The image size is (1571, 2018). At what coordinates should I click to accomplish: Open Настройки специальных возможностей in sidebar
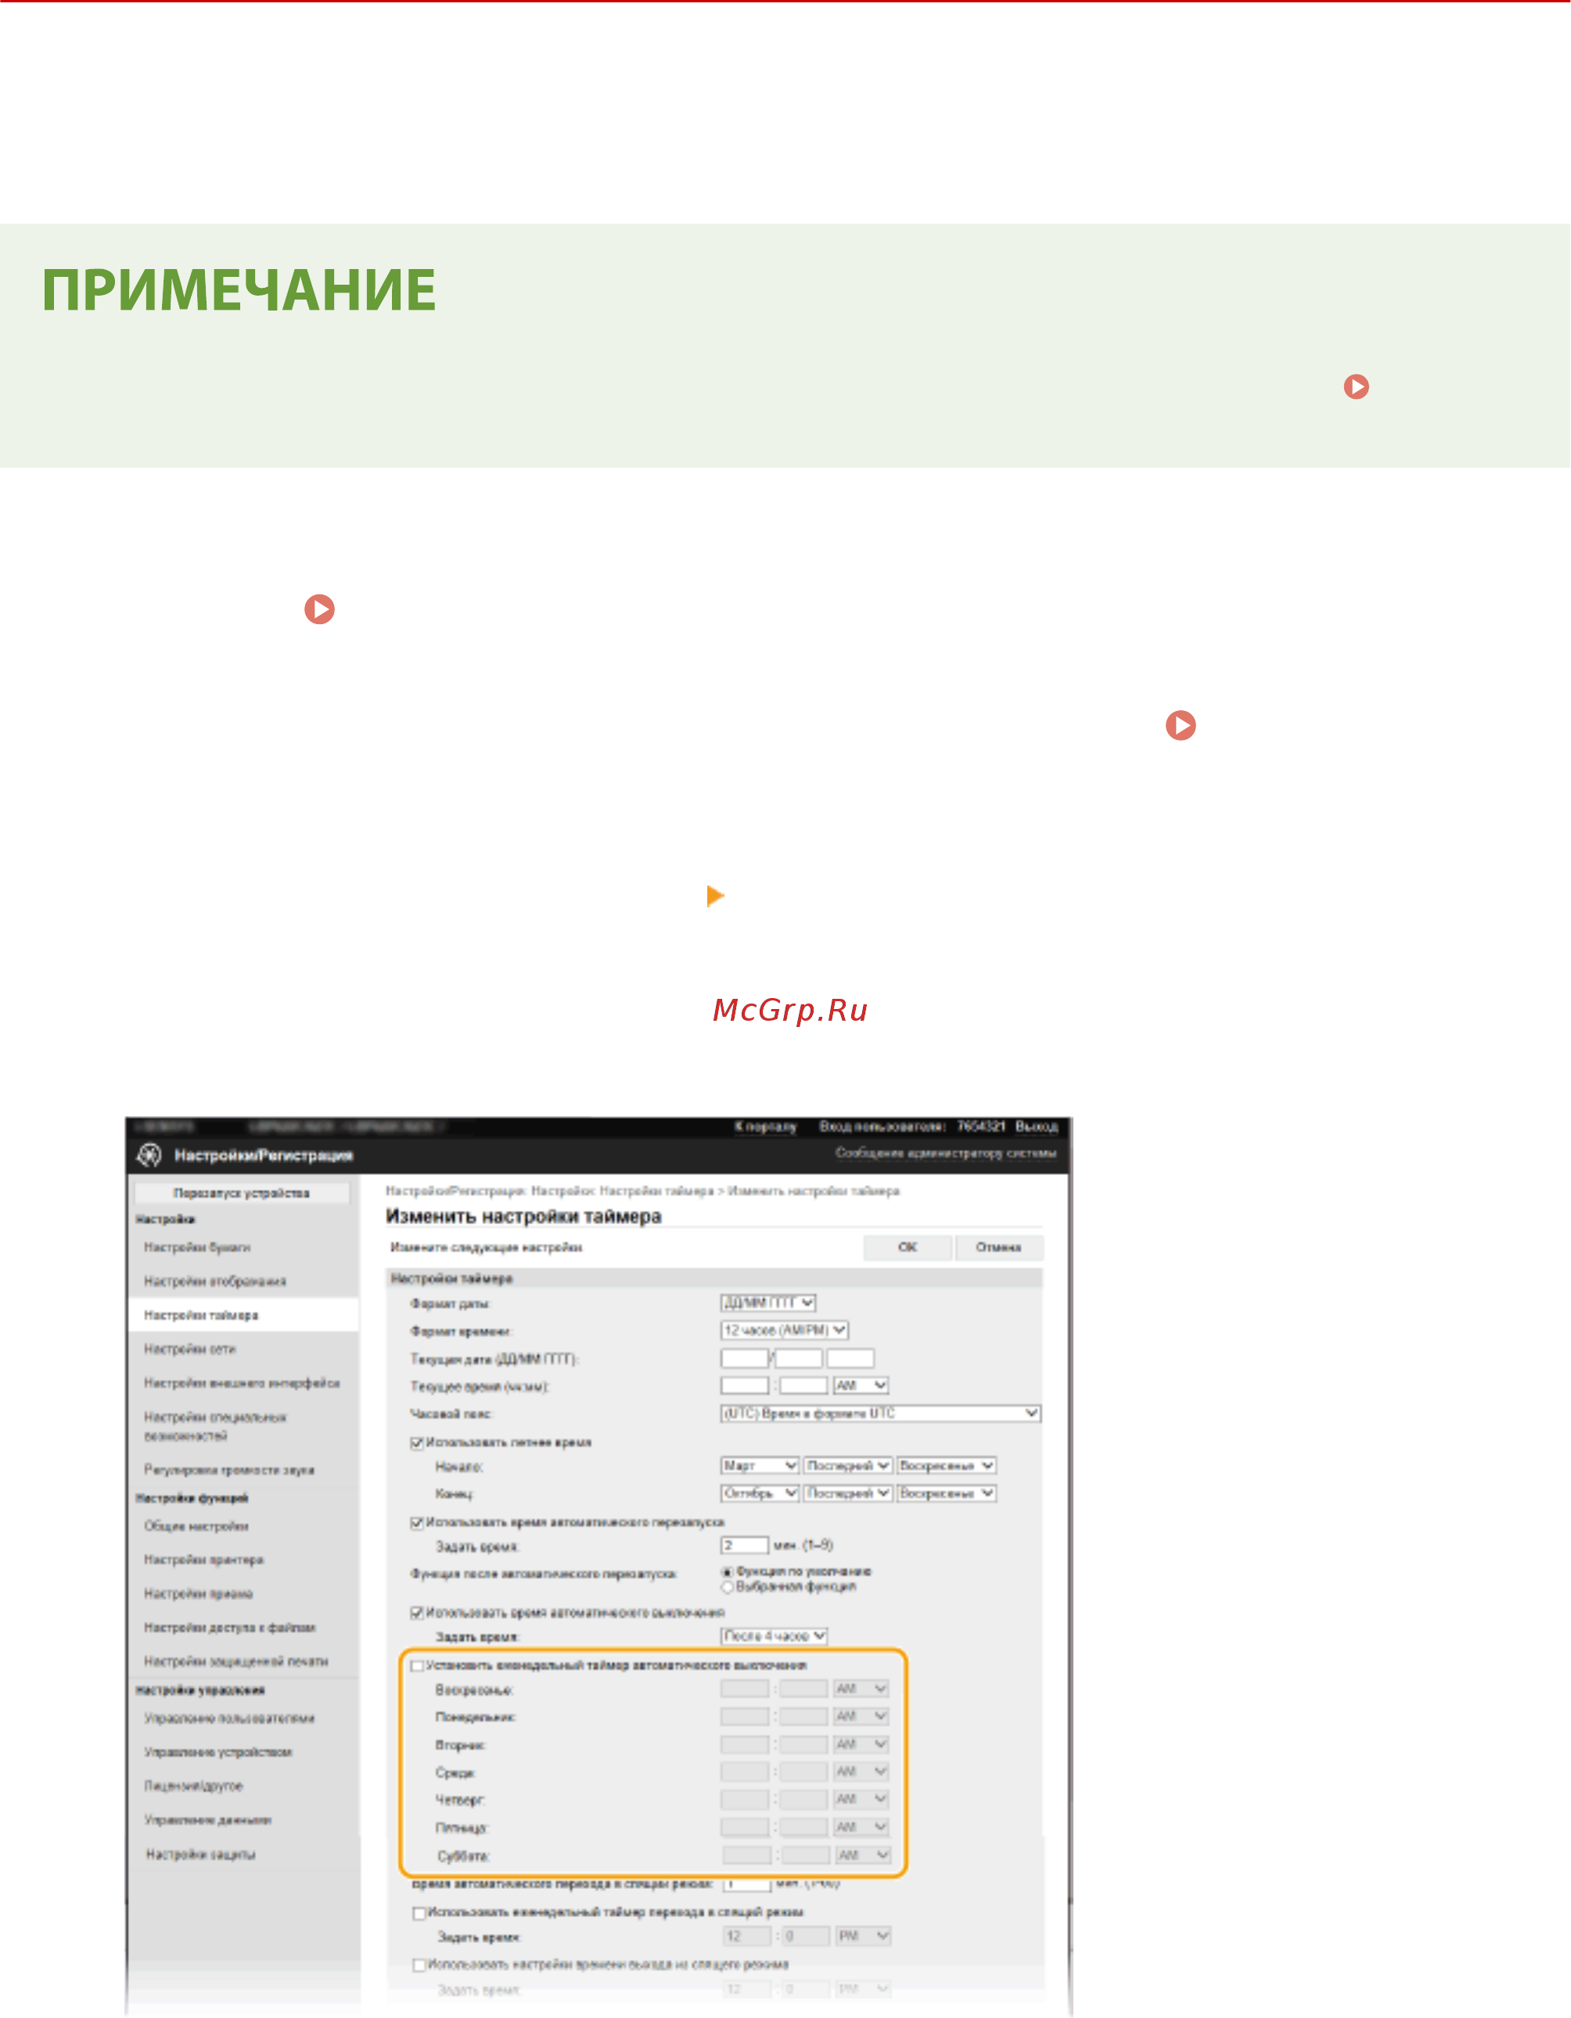[214, 1427]
